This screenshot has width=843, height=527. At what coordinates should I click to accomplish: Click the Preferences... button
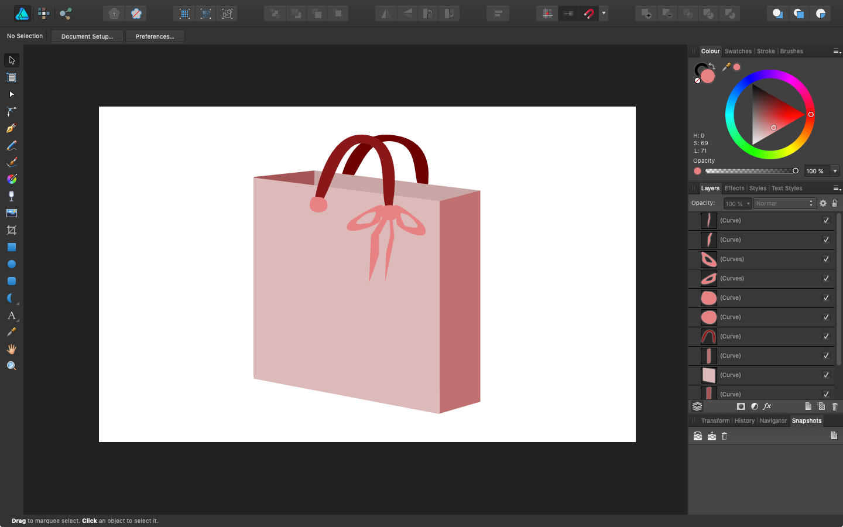tap(155, 36)
